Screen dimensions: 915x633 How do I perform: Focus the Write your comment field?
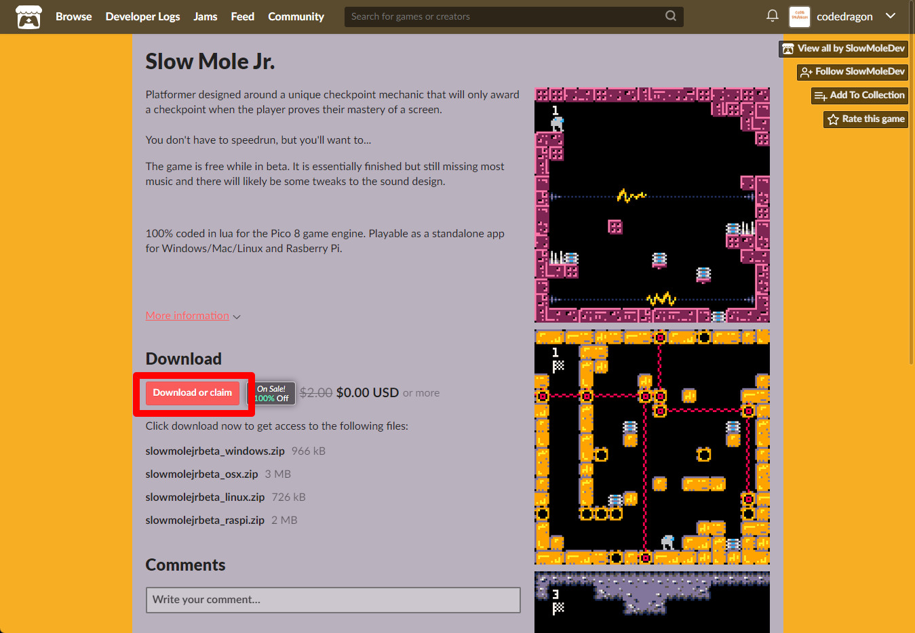click(333, 600)
